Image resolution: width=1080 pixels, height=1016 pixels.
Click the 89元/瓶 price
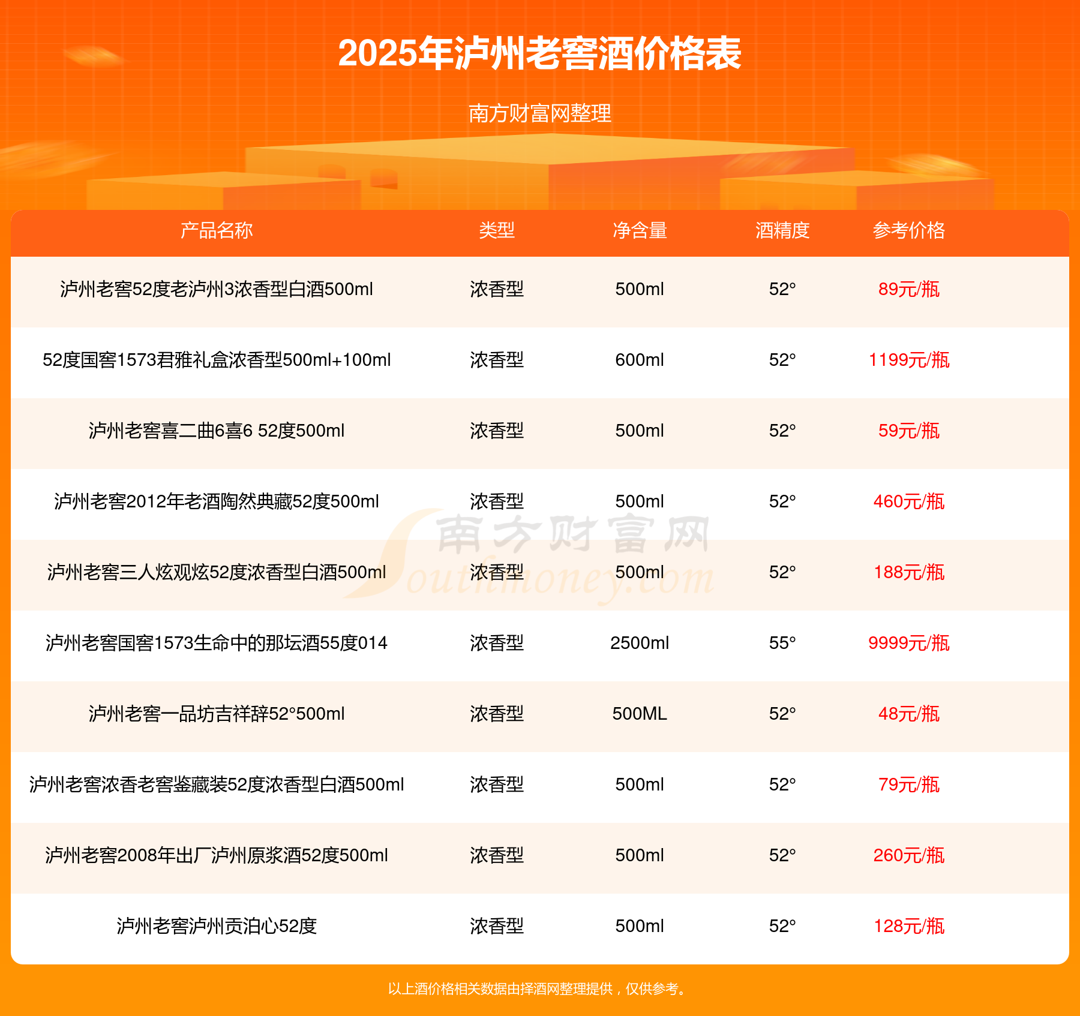(x=909, y=289)
